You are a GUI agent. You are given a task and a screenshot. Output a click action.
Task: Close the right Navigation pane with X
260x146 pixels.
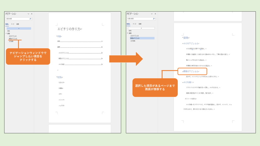tap(155, 14)
